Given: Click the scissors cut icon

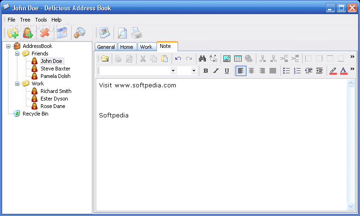Looking at the screenshot, I should pos(143,59).
